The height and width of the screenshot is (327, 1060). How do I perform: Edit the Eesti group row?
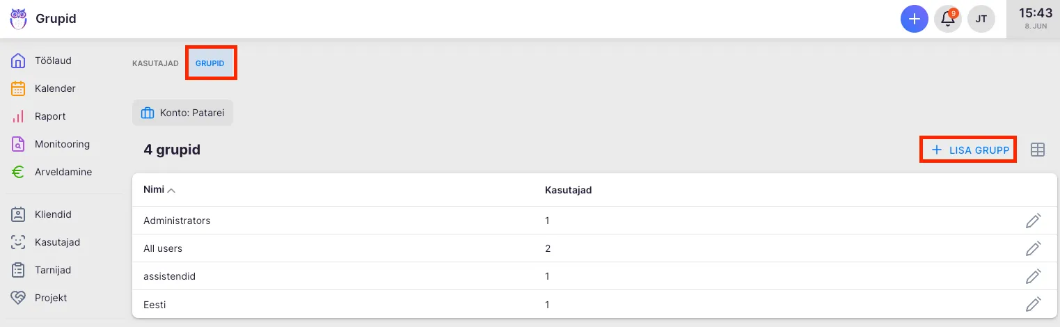pyautogui.click(x=1034, y=304)
